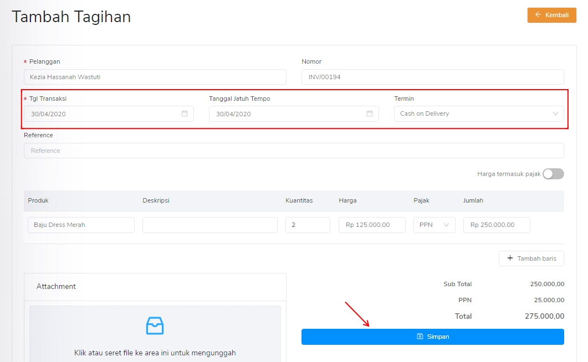Change the tax type via PPN dropdown
The width and height of the screenshot is (588, 362).
click(x=434, y=225)
